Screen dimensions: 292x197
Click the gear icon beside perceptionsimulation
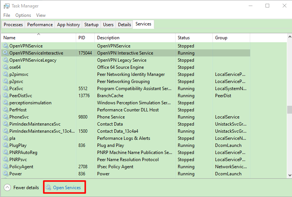[6, 102]
